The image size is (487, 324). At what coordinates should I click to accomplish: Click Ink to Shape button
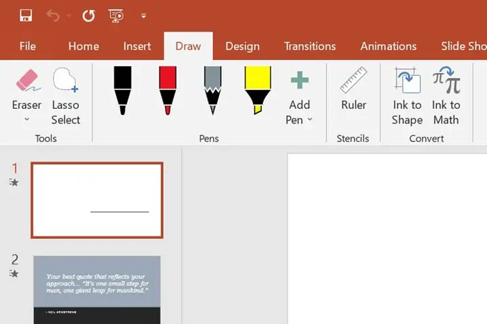click(x=407, y=96)
